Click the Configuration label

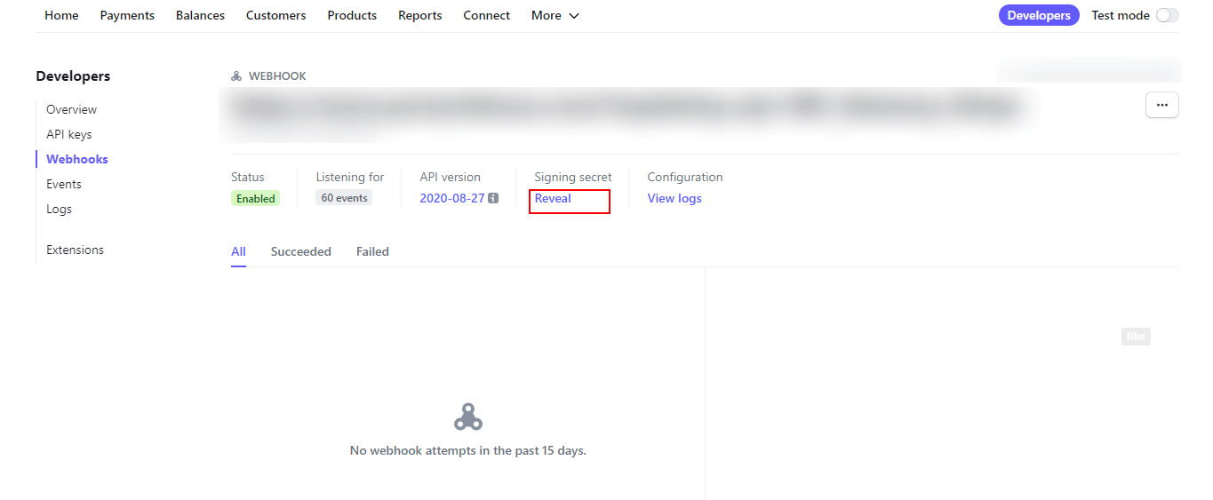coord(685,177)
